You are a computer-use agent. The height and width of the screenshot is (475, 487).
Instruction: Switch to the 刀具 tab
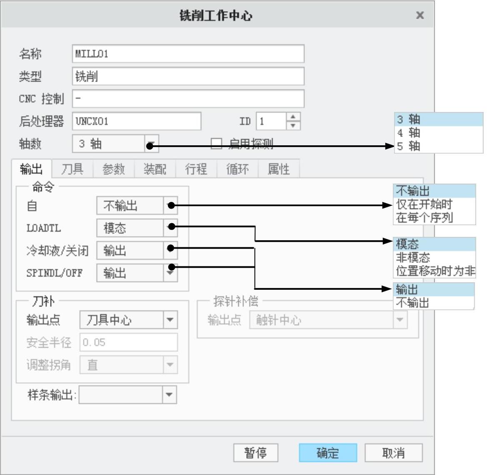(72, 169)
